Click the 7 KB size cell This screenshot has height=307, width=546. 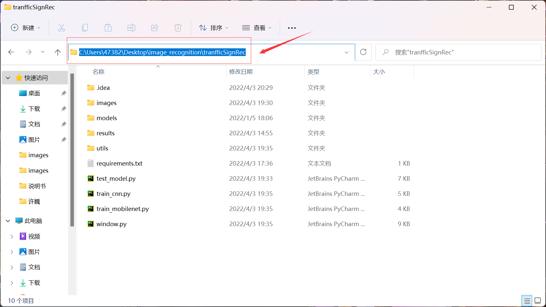(x=404, y=178)
